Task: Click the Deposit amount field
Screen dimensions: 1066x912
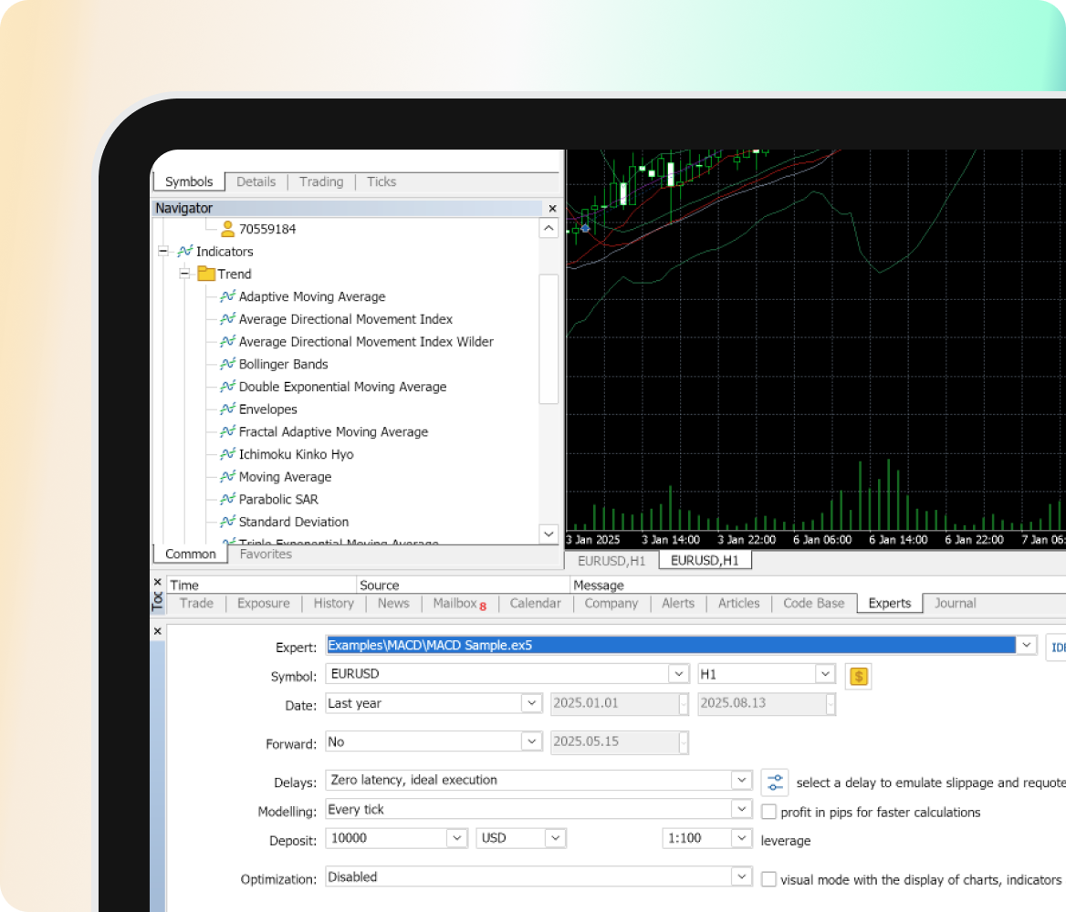Action: tap(386, 839)
